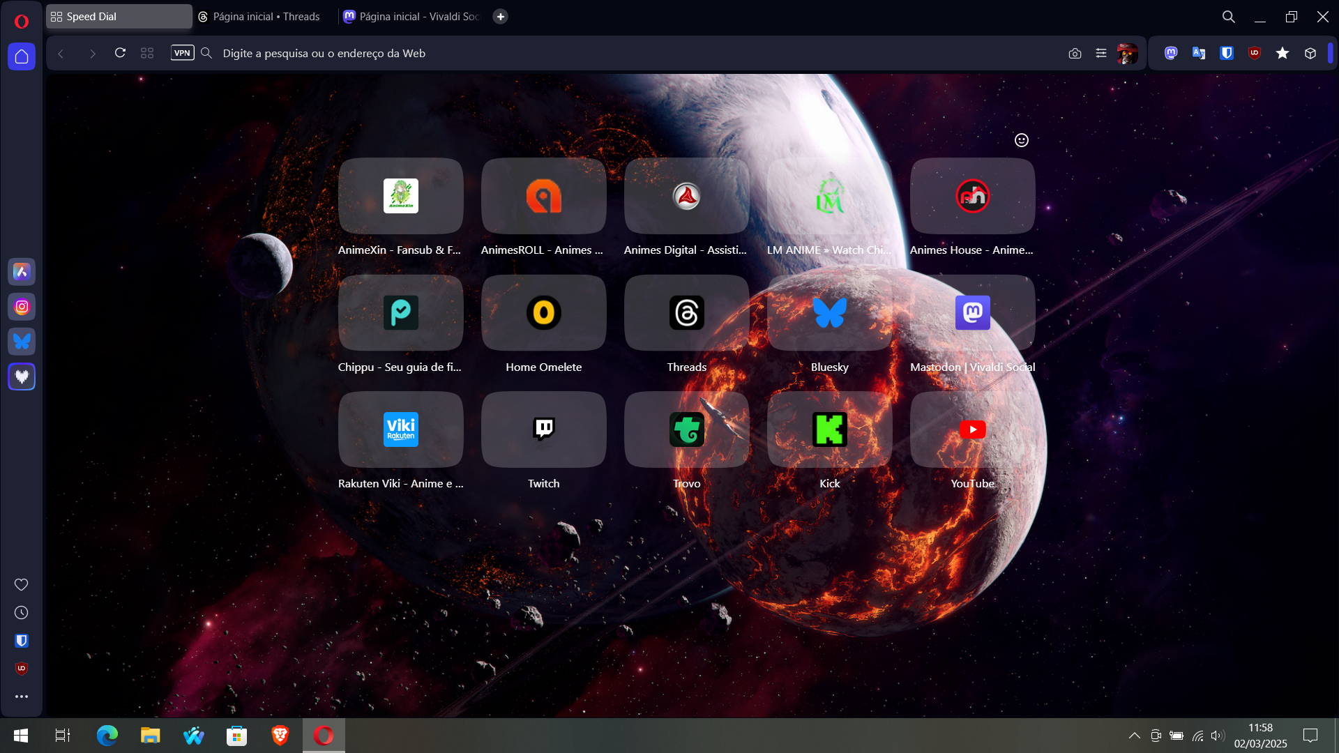The image size is (1339, 753).
Task: Open browsing history clock icon
Action: 22,613
